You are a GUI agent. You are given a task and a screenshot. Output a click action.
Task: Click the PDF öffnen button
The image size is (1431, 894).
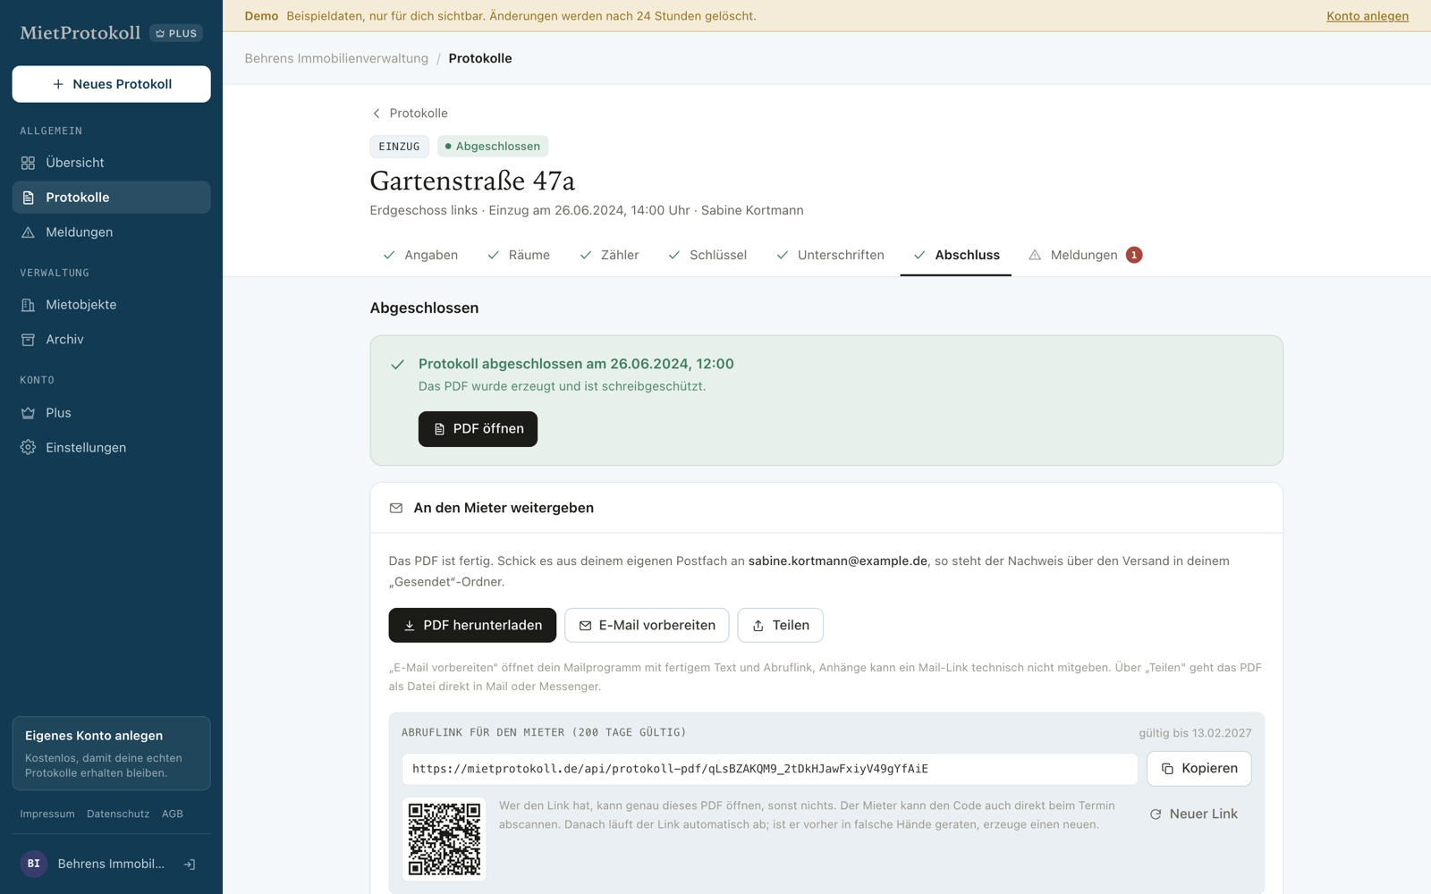(478, 429)
